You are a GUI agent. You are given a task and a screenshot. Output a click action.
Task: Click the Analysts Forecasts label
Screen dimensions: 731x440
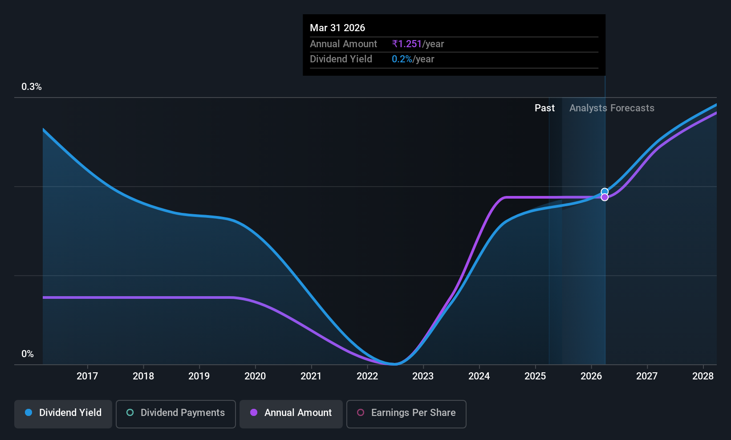click(612, 108)
